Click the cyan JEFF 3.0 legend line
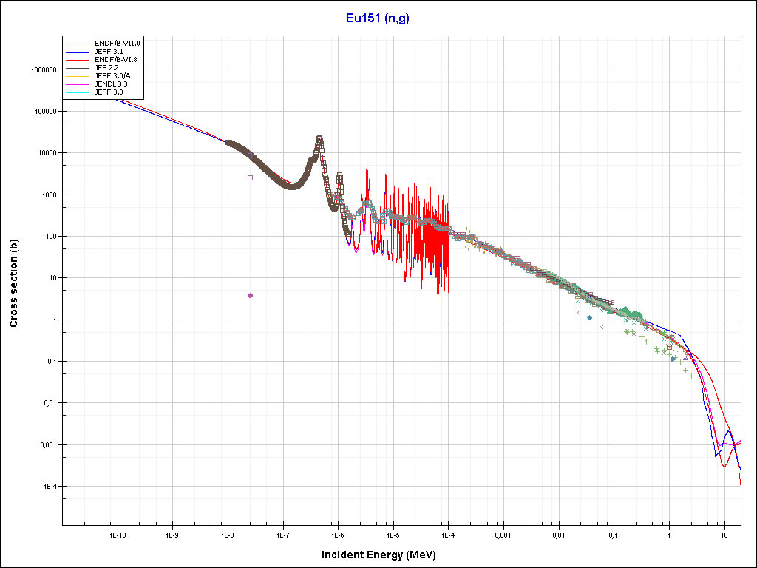 (x=78, y=92)
